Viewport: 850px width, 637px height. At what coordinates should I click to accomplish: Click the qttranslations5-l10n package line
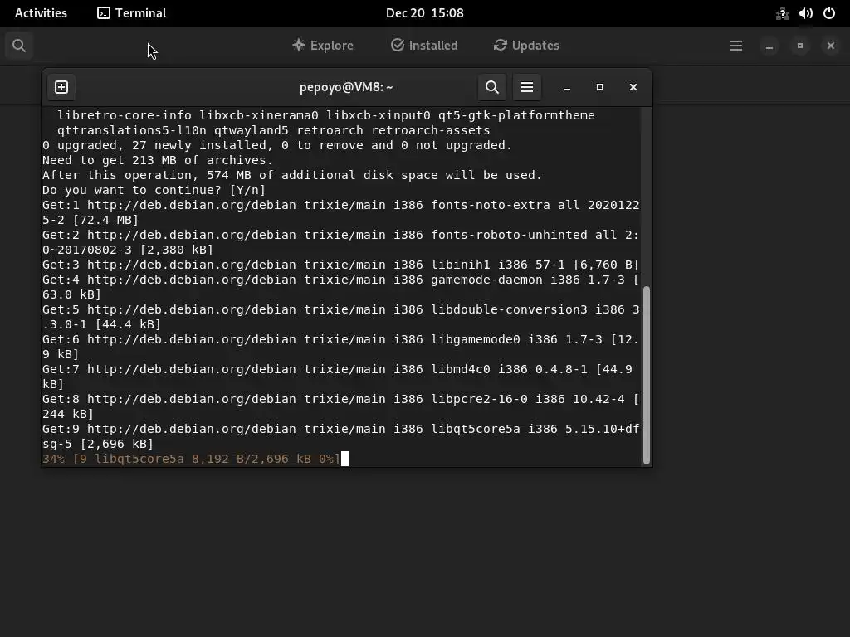[274, 130]
